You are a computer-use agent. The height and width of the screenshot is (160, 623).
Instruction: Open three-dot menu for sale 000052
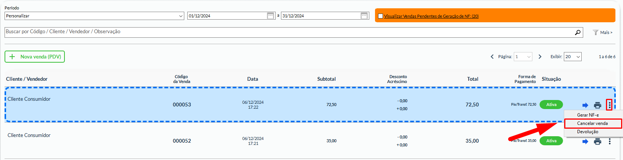coord(609,141)
